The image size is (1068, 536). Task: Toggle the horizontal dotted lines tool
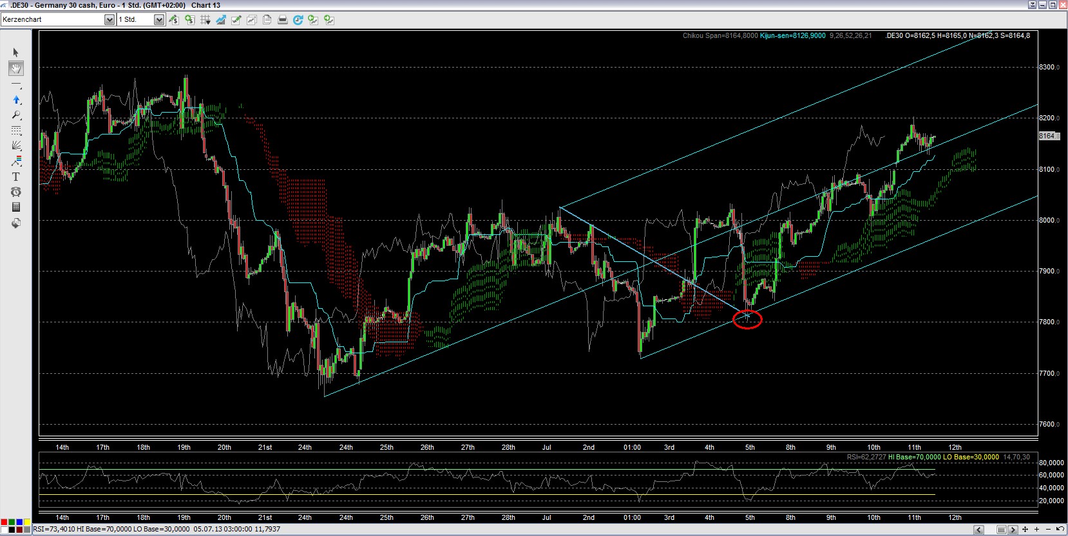(16, 131)
